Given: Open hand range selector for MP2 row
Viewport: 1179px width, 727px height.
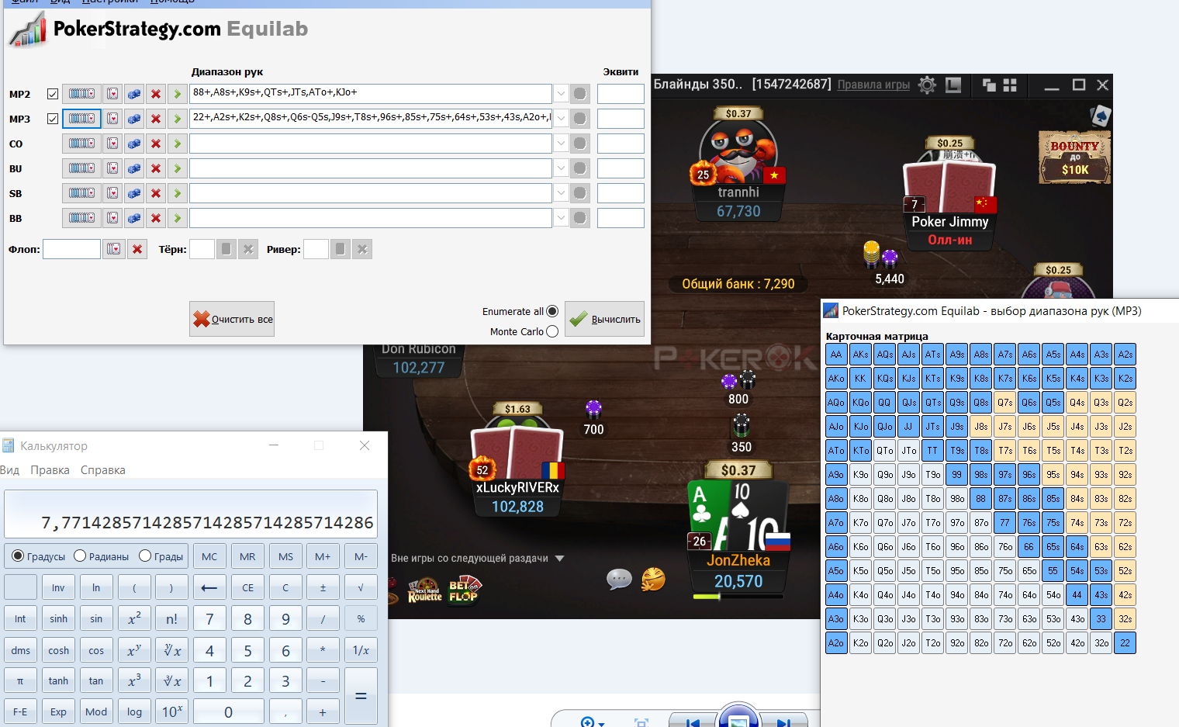Looking at the screenshot, I should pos(81,94).
